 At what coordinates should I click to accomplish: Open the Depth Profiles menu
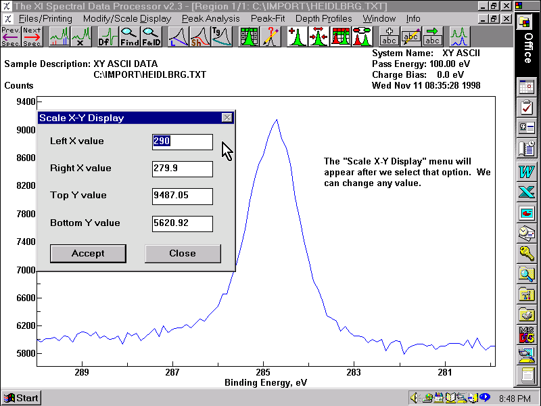pyautogui.click(x=323, y=18)
